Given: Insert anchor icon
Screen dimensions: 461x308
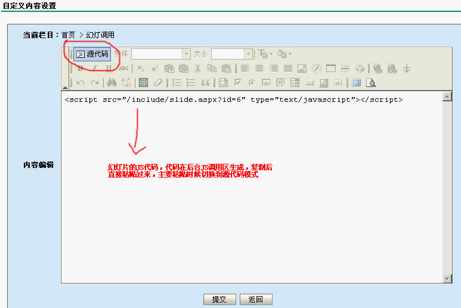Looking at the screenshot, I should pyautogui.click(x=407, y=69).
